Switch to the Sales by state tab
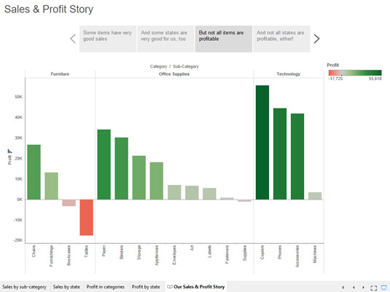Viewport: 390px width, 292px height. click(x=66, y=287)
